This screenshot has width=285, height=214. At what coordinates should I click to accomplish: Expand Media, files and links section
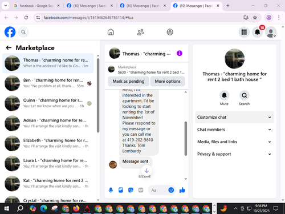pyautogui.click(x=234, y=142)
